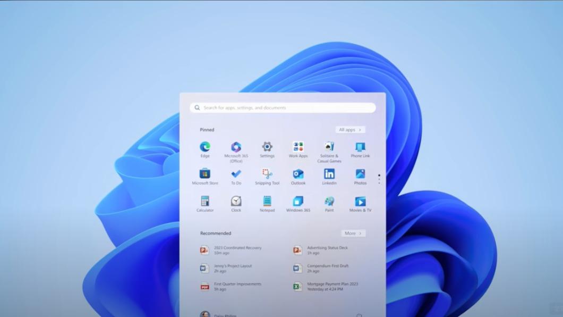563x317 pixels.
Task: Launch the Paint app
Action: 329,204
